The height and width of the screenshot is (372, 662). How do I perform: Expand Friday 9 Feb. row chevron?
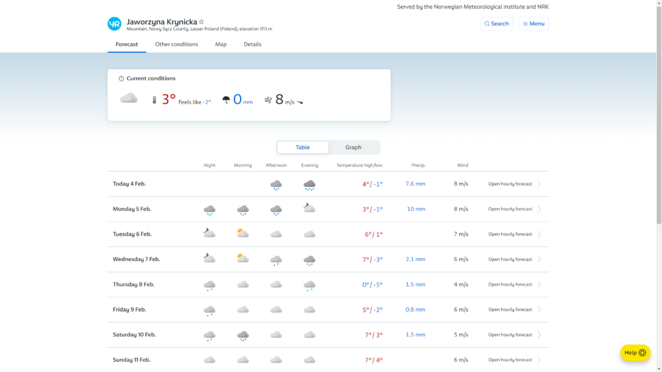[x=539, y=309]
